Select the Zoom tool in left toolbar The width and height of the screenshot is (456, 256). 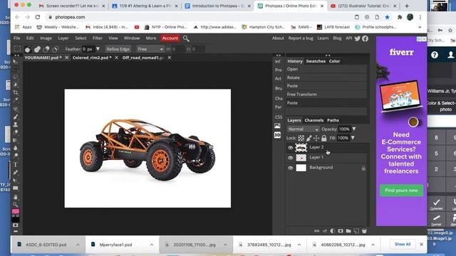[x=16, y=205]
